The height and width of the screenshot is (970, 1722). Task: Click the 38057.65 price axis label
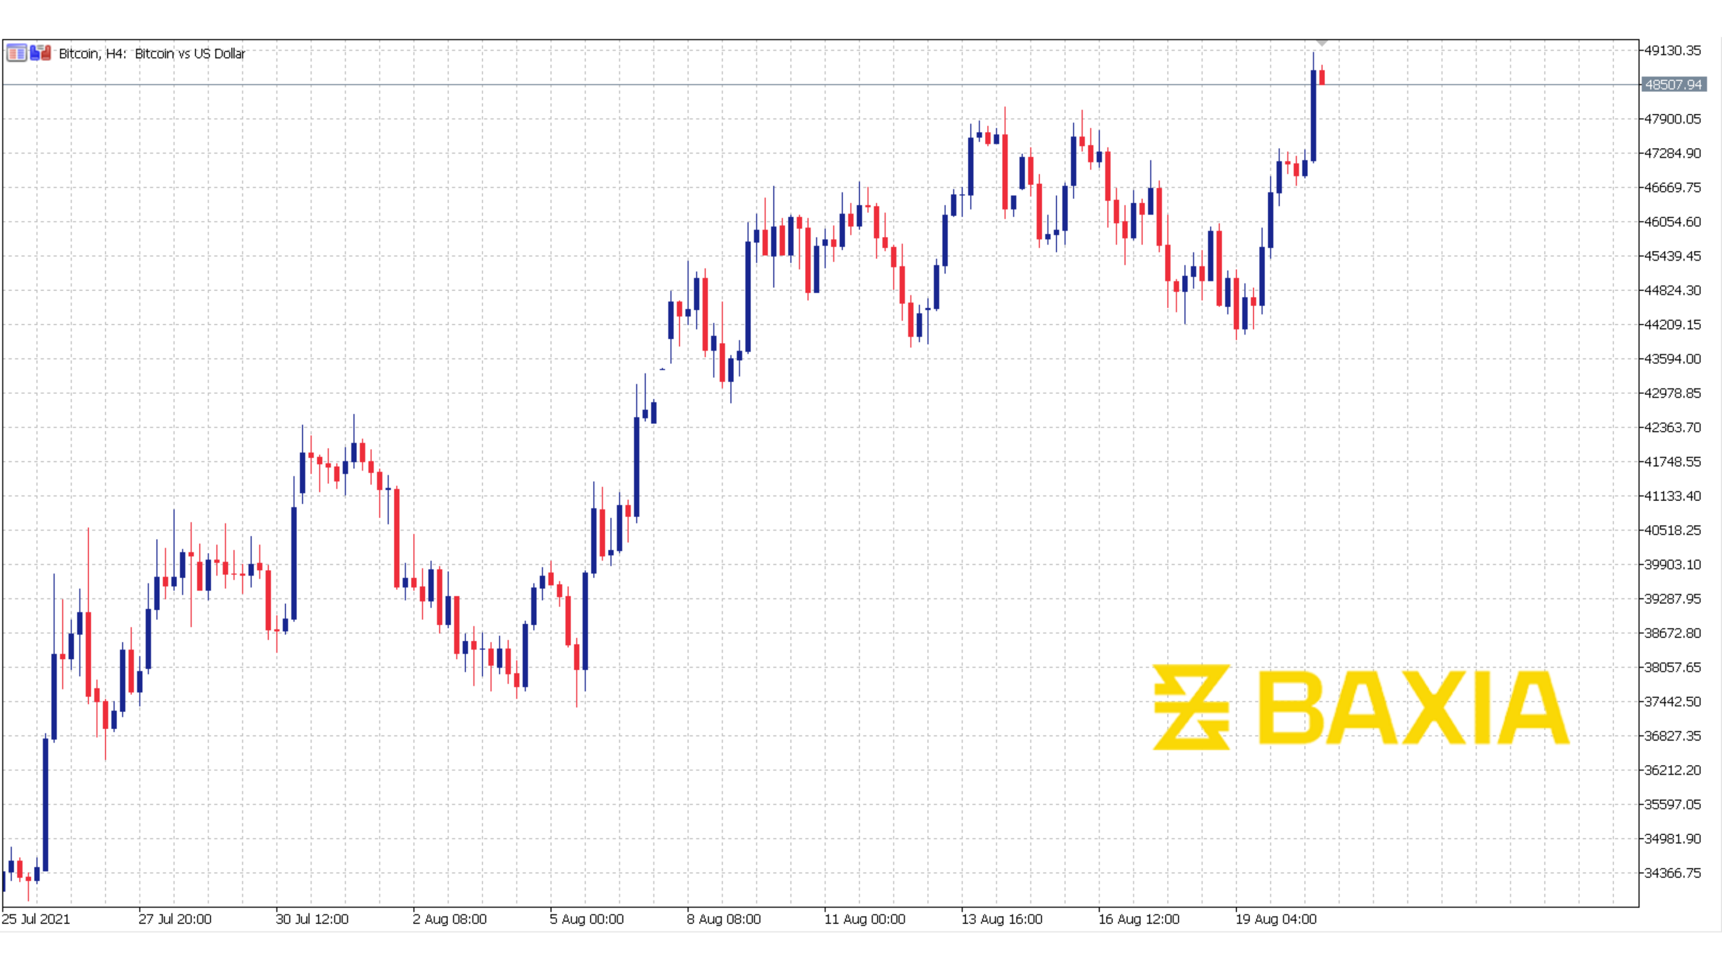(x=1672, y=667)
